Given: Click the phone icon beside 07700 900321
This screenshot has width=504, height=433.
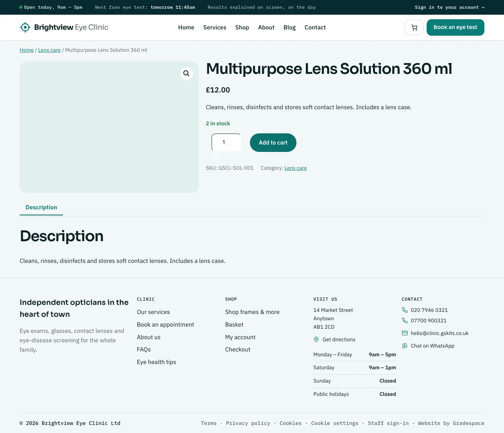Looking at the screenshot, I should [405, 321].
